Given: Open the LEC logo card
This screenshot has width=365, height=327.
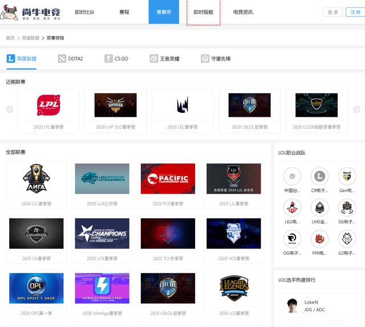Looking at the screenshot, I should [182, 105].
